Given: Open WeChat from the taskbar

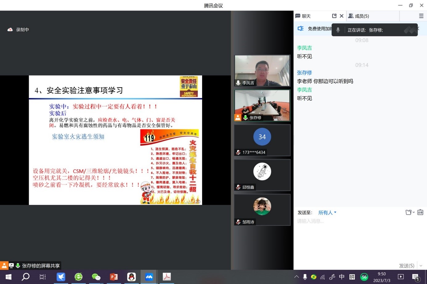Looking at the screenshot, I should (x=96, y=277).
